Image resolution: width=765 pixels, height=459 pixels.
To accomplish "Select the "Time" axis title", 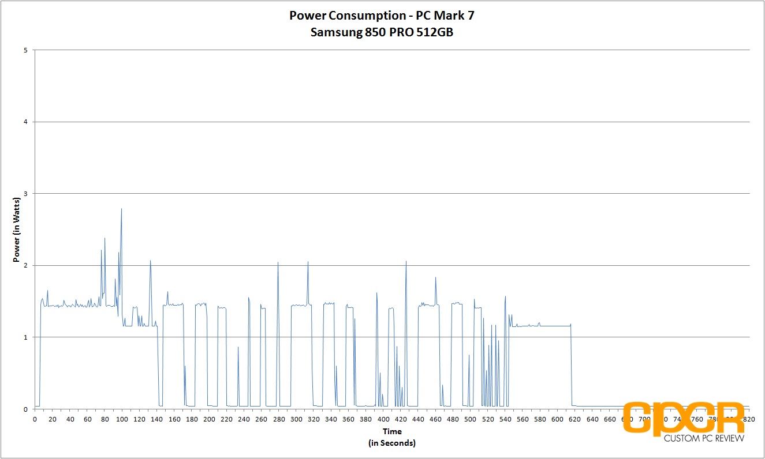I will (x=392, y=431).
